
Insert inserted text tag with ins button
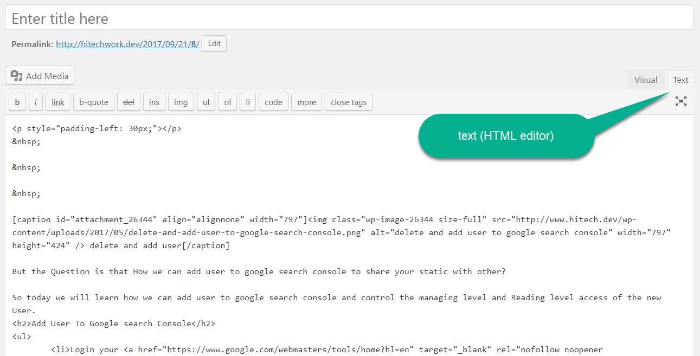pos(155,102)
